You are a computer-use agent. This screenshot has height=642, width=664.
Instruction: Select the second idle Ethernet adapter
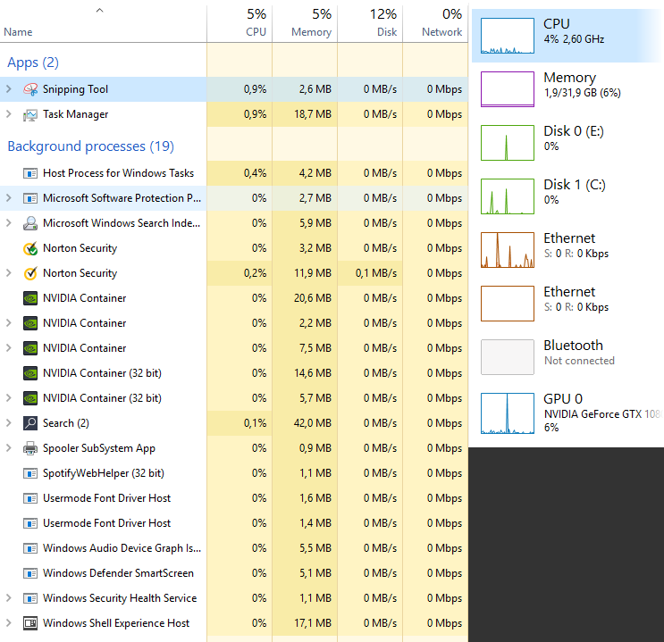(x=567, y=304)
